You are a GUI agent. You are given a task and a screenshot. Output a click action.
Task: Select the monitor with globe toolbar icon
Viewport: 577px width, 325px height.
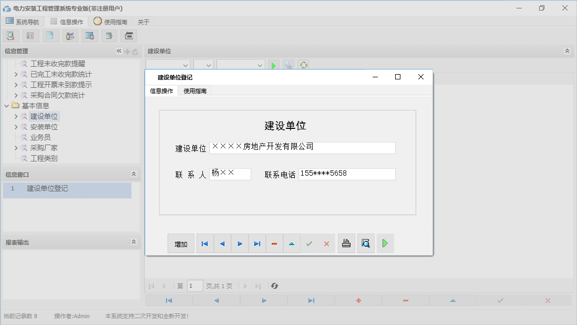pos(89,35)
